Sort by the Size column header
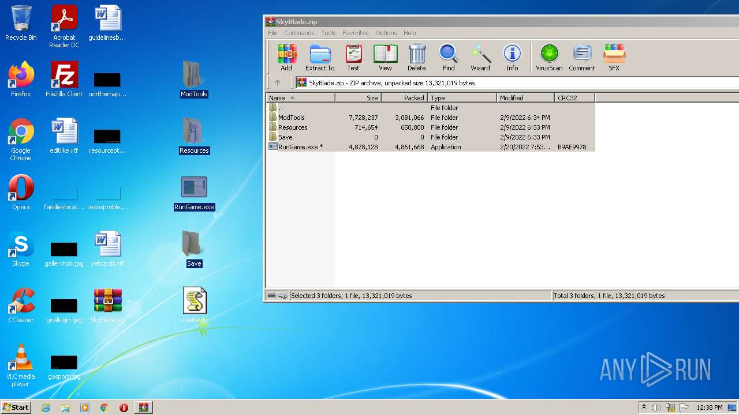The image size is (739, 415). pyautogui.click(x=358, y=98)
